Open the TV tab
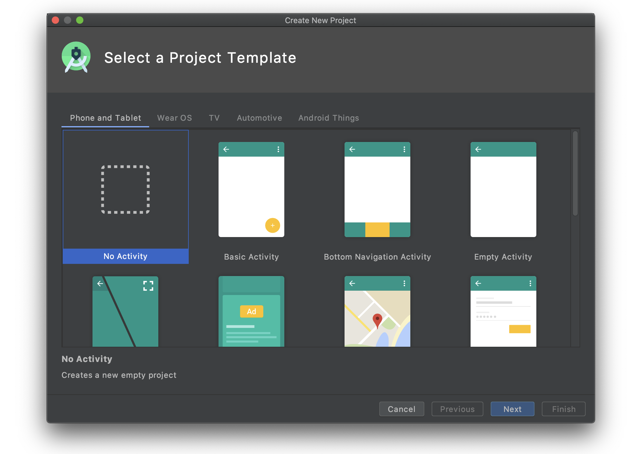Screen dimensions: 638x454 click(214, 118)
